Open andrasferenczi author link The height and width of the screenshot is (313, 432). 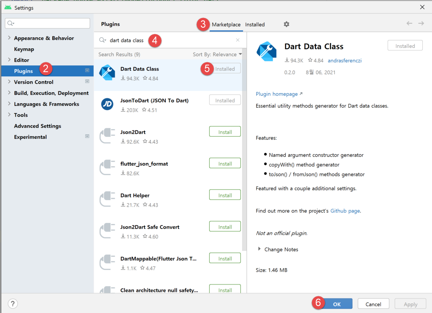click(x=345, y=61)
